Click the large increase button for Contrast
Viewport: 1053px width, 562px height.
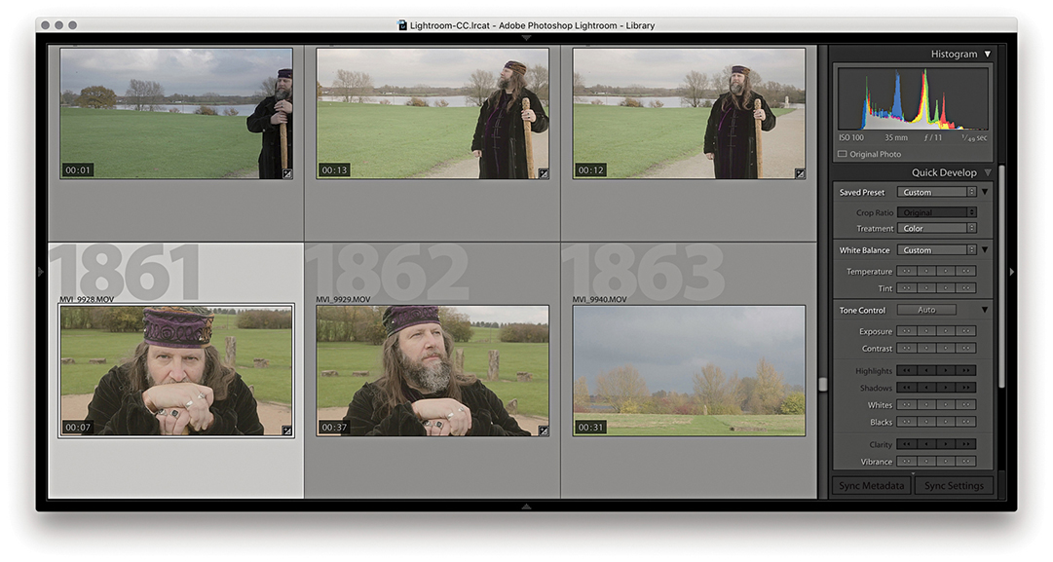coord(965,348)
